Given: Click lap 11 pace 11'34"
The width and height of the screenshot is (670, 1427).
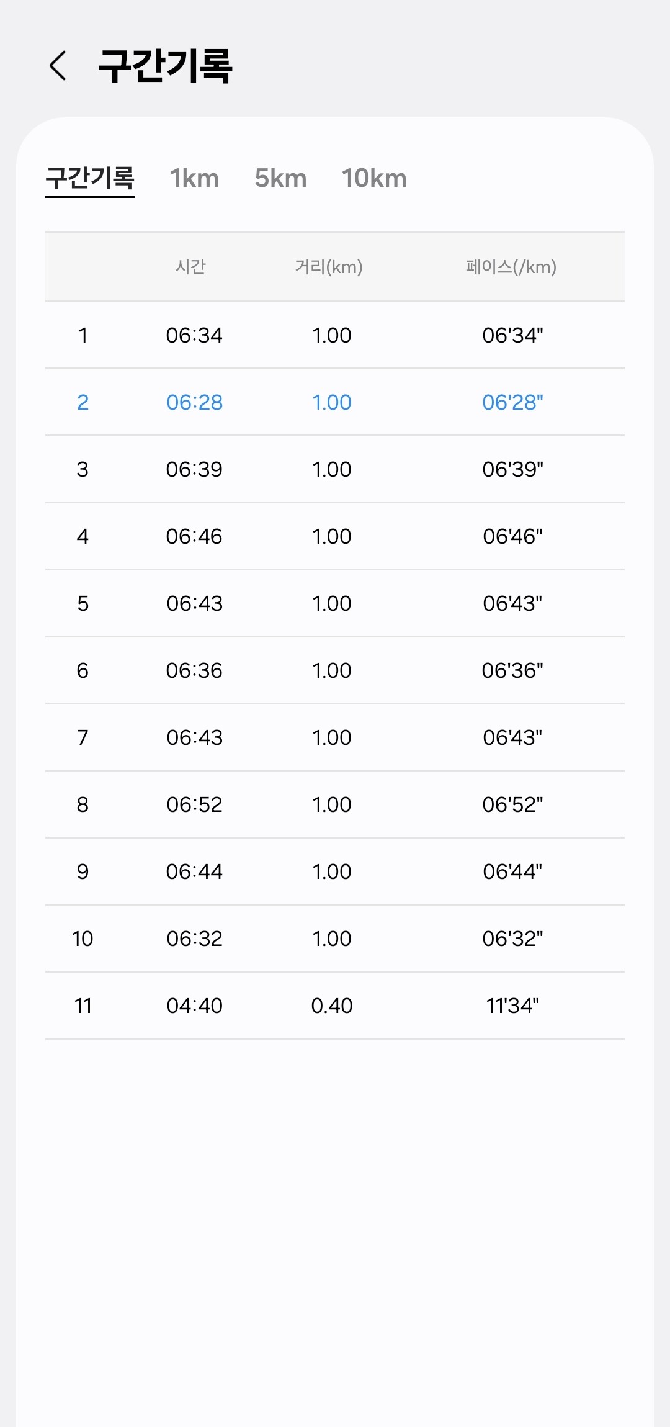Looking at the screenshot, I should (512, 1006).
